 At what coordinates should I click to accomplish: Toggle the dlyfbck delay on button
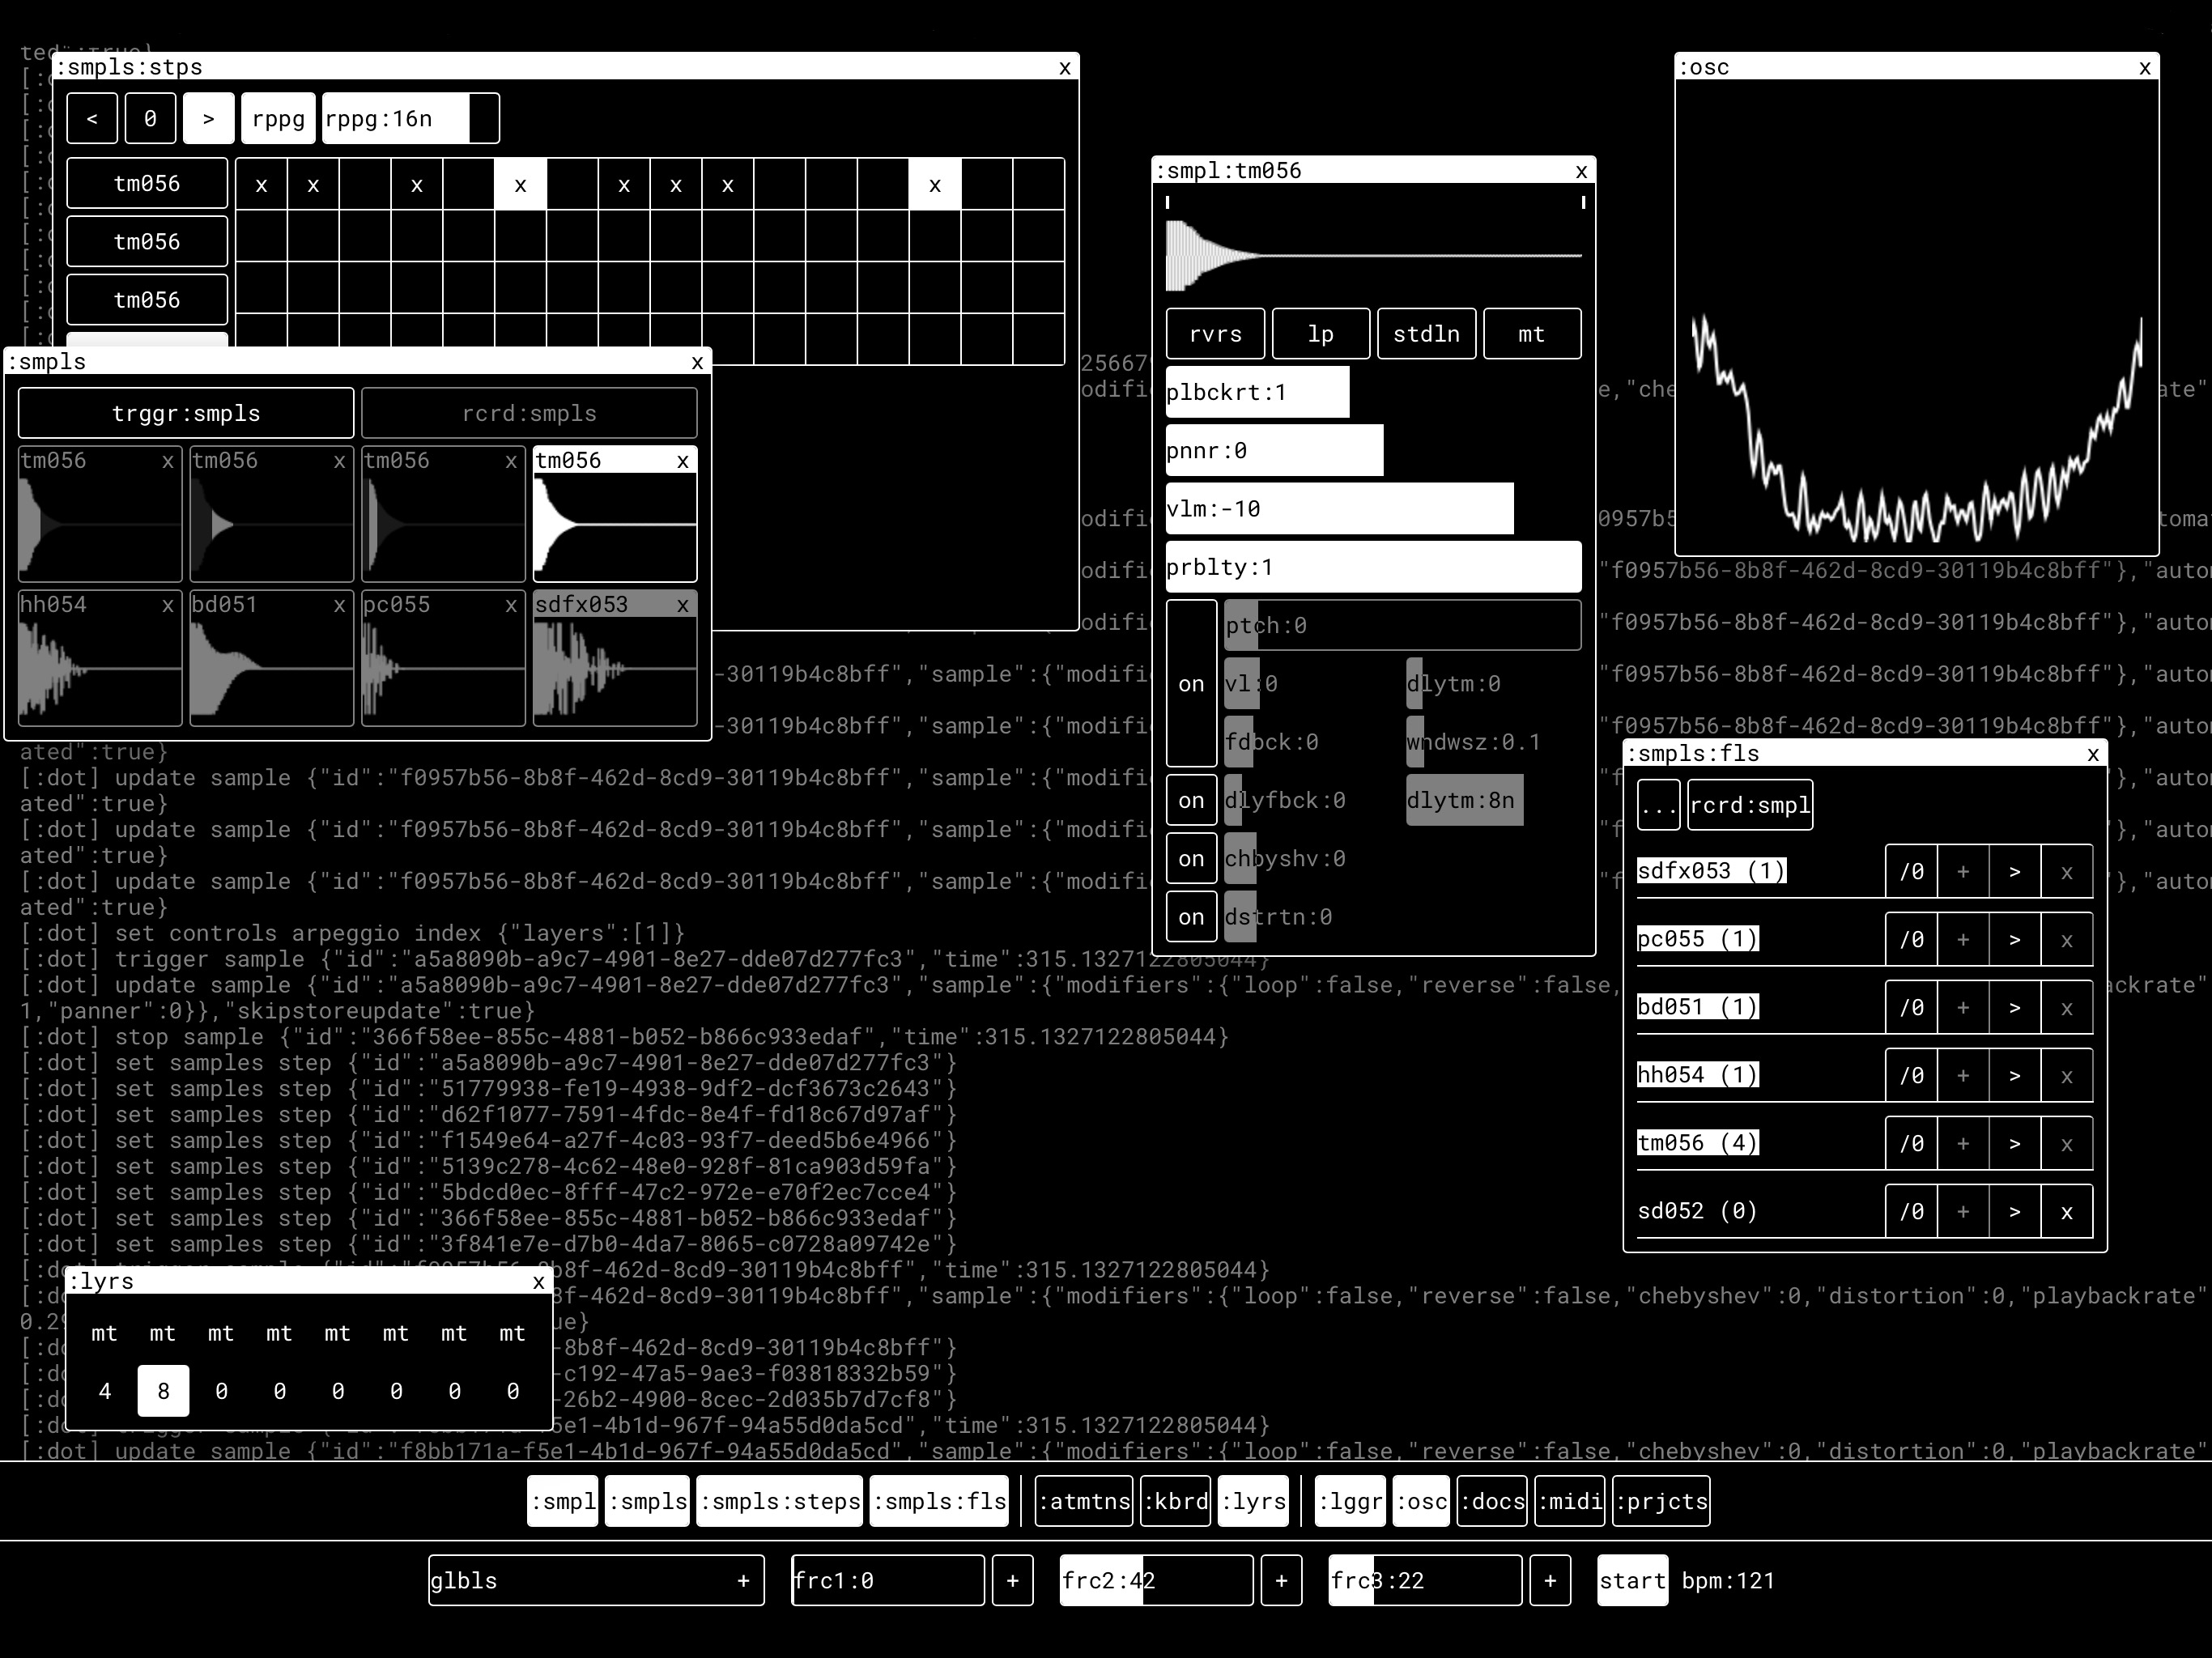click(1191, 800)
